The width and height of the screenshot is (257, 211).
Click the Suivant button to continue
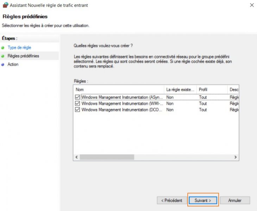click(203, 200)
